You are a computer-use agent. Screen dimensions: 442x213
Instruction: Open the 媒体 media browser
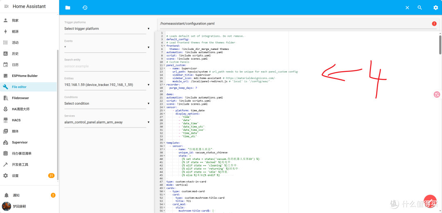(28, 131)
